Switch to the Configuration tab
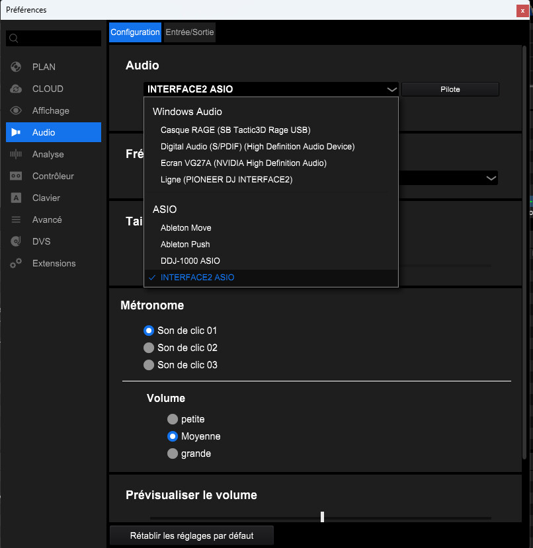533x548 pixels. pos(135,32)
